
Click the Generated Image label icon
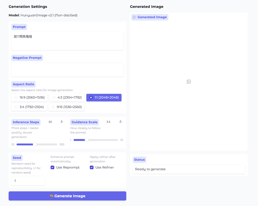click(134, 17)
